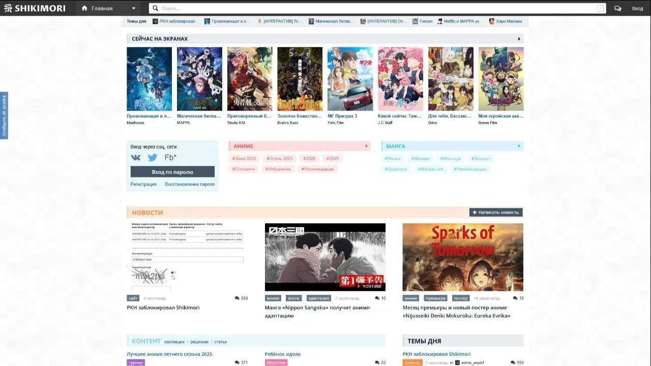Open the Bones Film anime poster
The height and width of the screenshot is (366, 651).
(x=501, y=79)
